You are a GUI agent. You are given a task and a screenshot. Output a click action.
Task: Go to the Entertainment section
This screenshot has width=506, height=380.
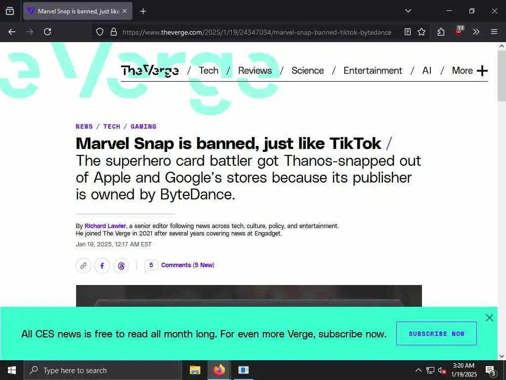(x=373, y=70)
